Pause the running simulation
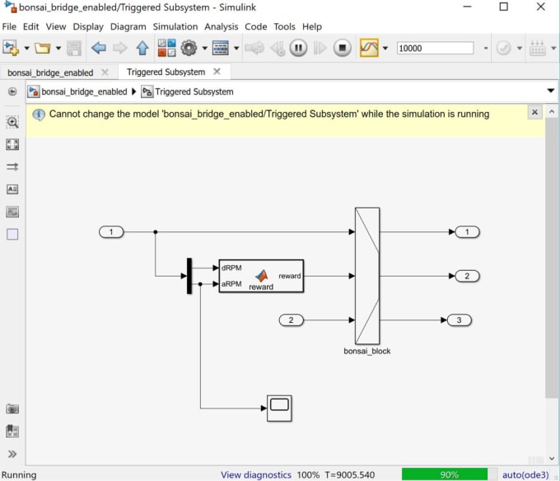The image size is (560, 481). tap(299, 48)
